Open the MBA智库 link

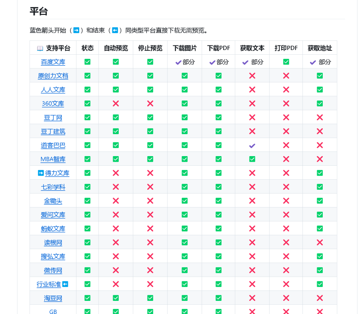pyautogui.click(x=53, y=159)
